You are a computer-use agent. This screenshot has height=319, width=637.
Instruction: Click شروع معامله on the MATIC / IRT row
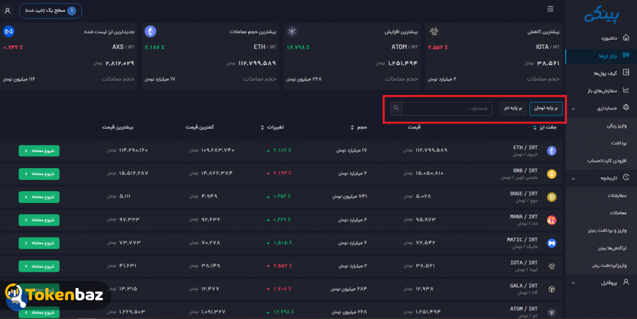[39, 243]
